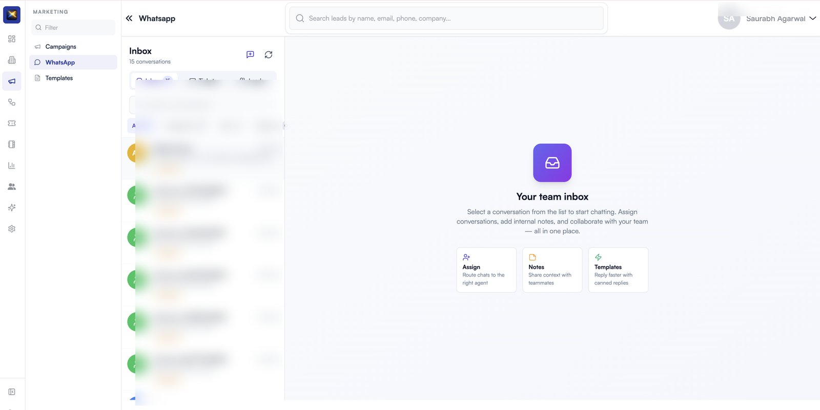Open the dashboard grid icon in sidebar
This screenshot has width=820, height=410.
[12, 39]
